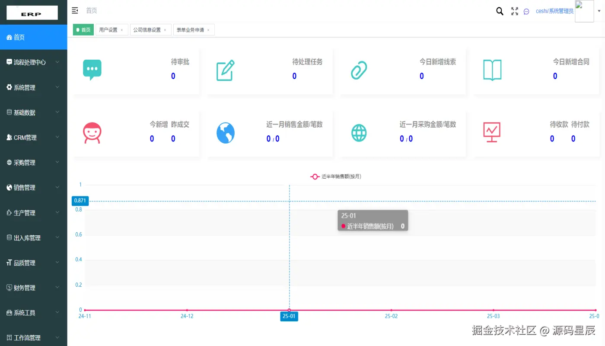Screen dimensions: 605x346
Task: Toggle fullscreen mode icon
Action: click(x=514, y=11)
